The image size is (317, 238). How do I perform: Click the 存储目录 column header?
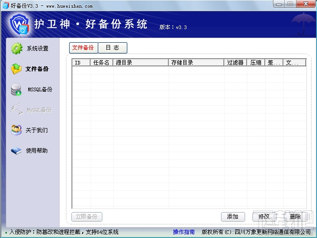tap(196, 63)
